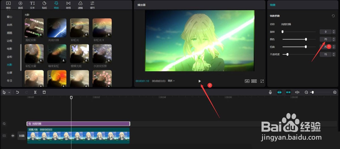Screen dimensions: 340x149
Task: Toggle the player waveform scope icon
Action: [247, 81]
